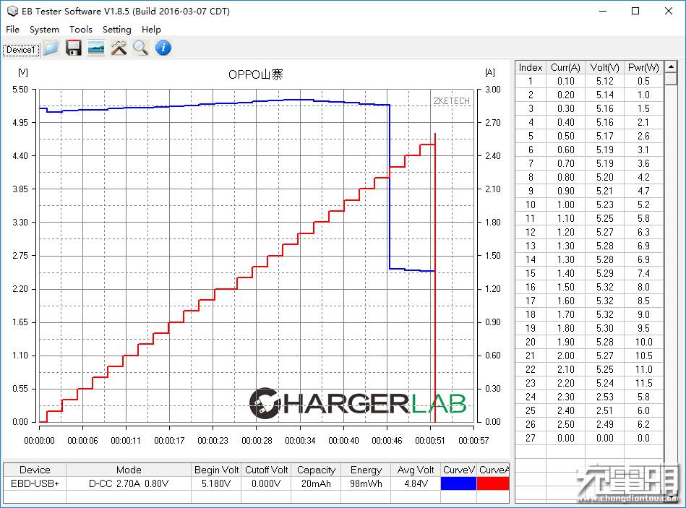Click the table scrollbar up arrow
This screenshot has width=686, height=508.
tap(670, 67)
